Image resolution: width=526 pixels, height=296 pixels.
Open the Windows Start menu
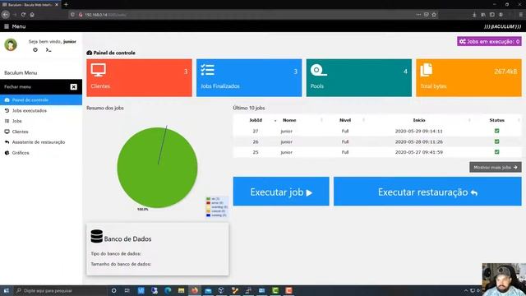7,290
